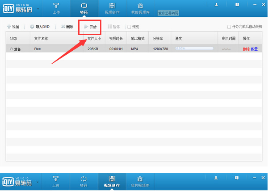The image size is (268, 191).
Task: Close the bottom window
Action: [x=263, y=178]
